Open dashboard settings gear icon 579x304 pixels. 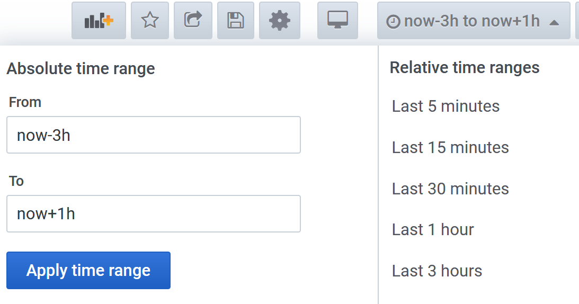[280, 21]
